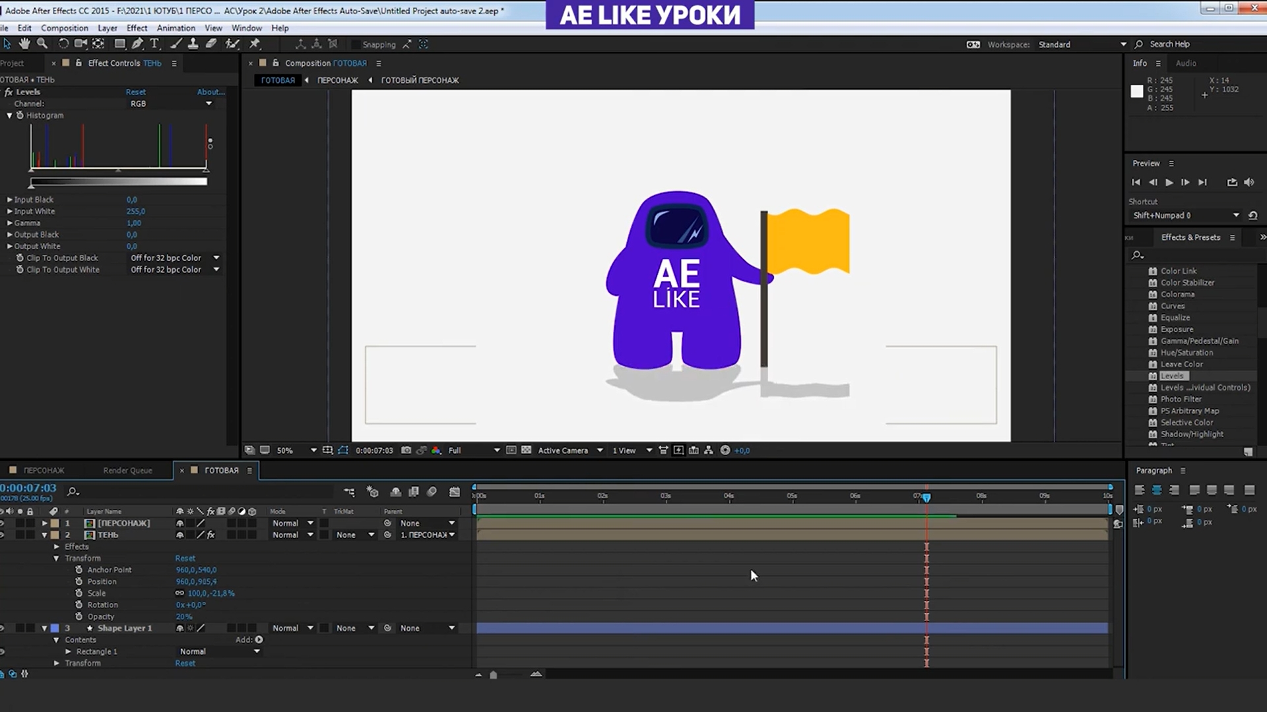This screenshot has height=712, width=1267.
Task: Activate the Horizontal Type tool
Action: (x=154, y=44)
